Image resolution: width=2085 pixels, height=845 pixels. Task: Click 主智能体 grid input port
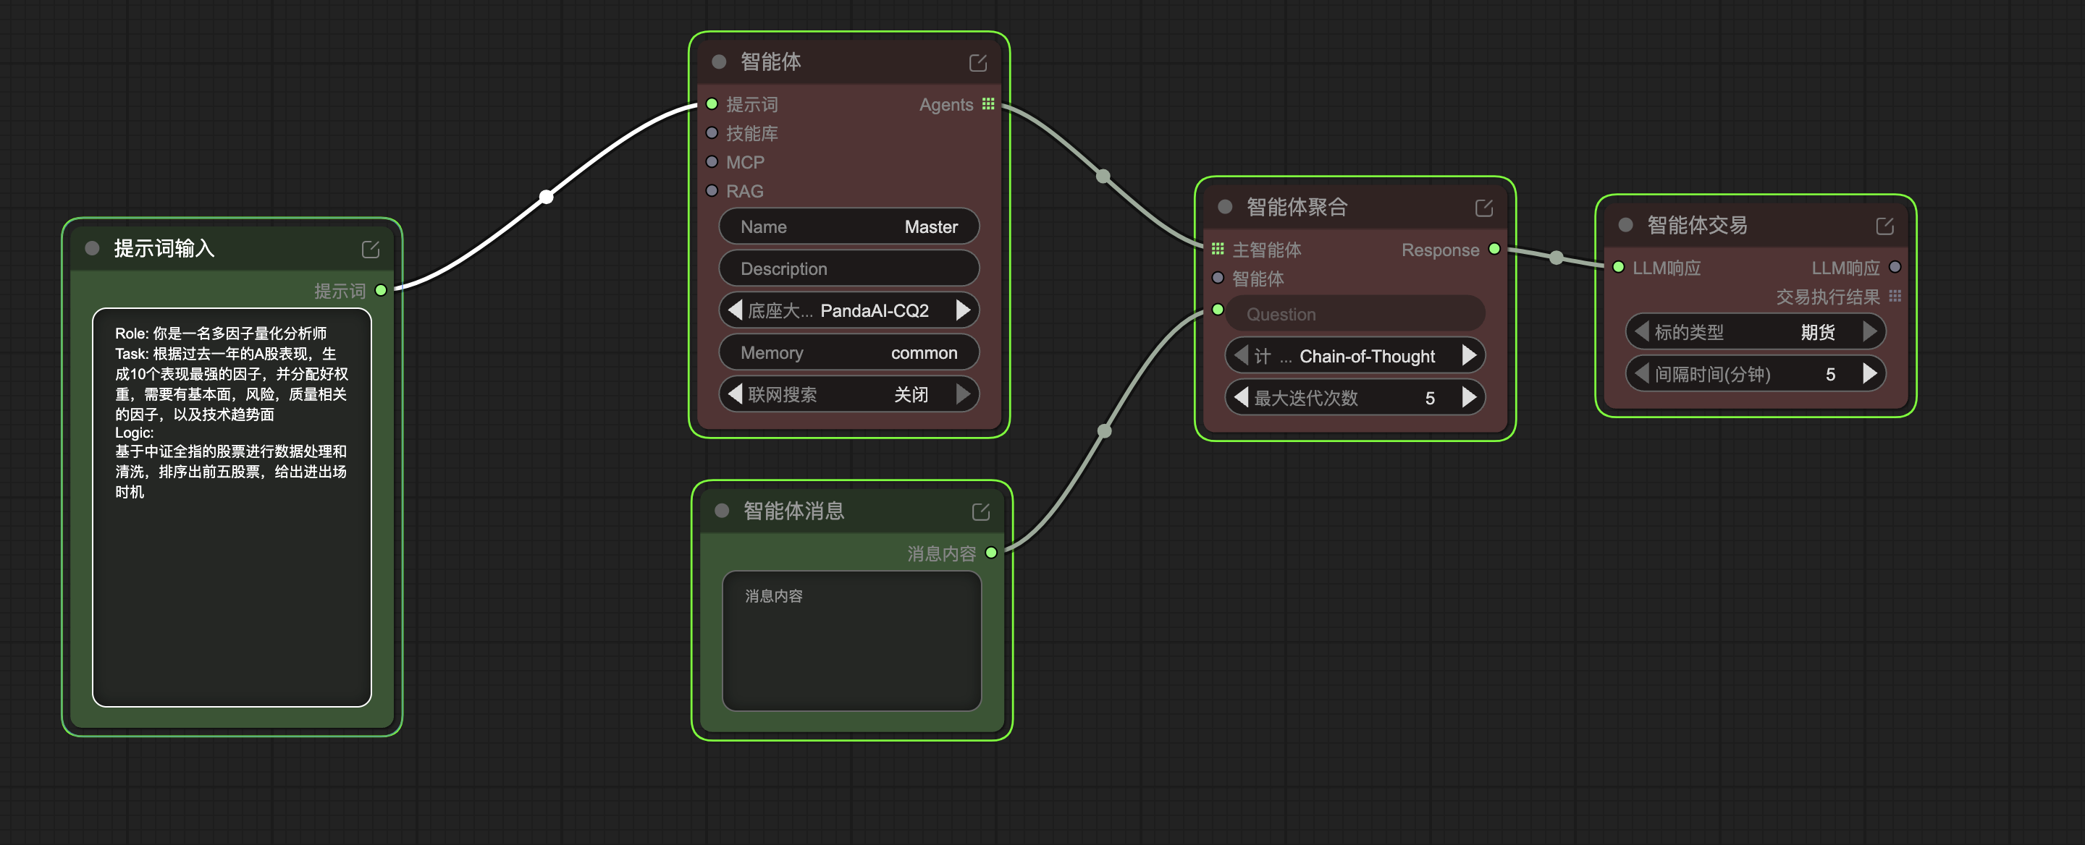1217,249
